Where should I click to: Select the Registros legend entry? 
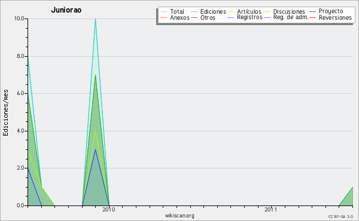pyautogui.click(x=250, y=17)
